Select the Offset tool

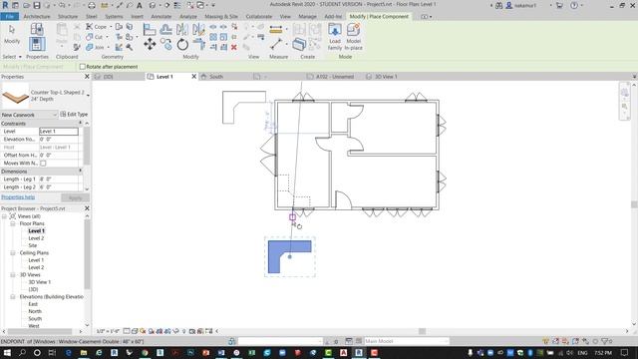pyautogui.click(x=165, y=29)
